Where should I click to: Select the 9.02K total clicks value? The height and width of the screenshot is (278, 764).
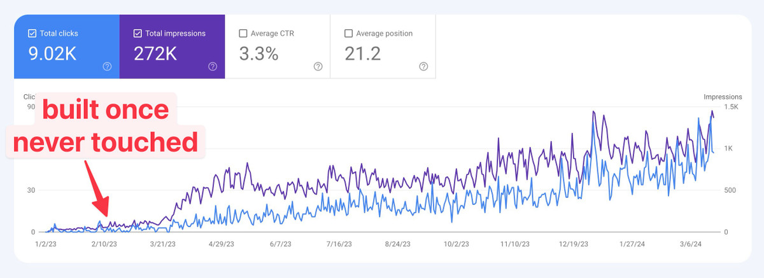(x=52, y=54)
